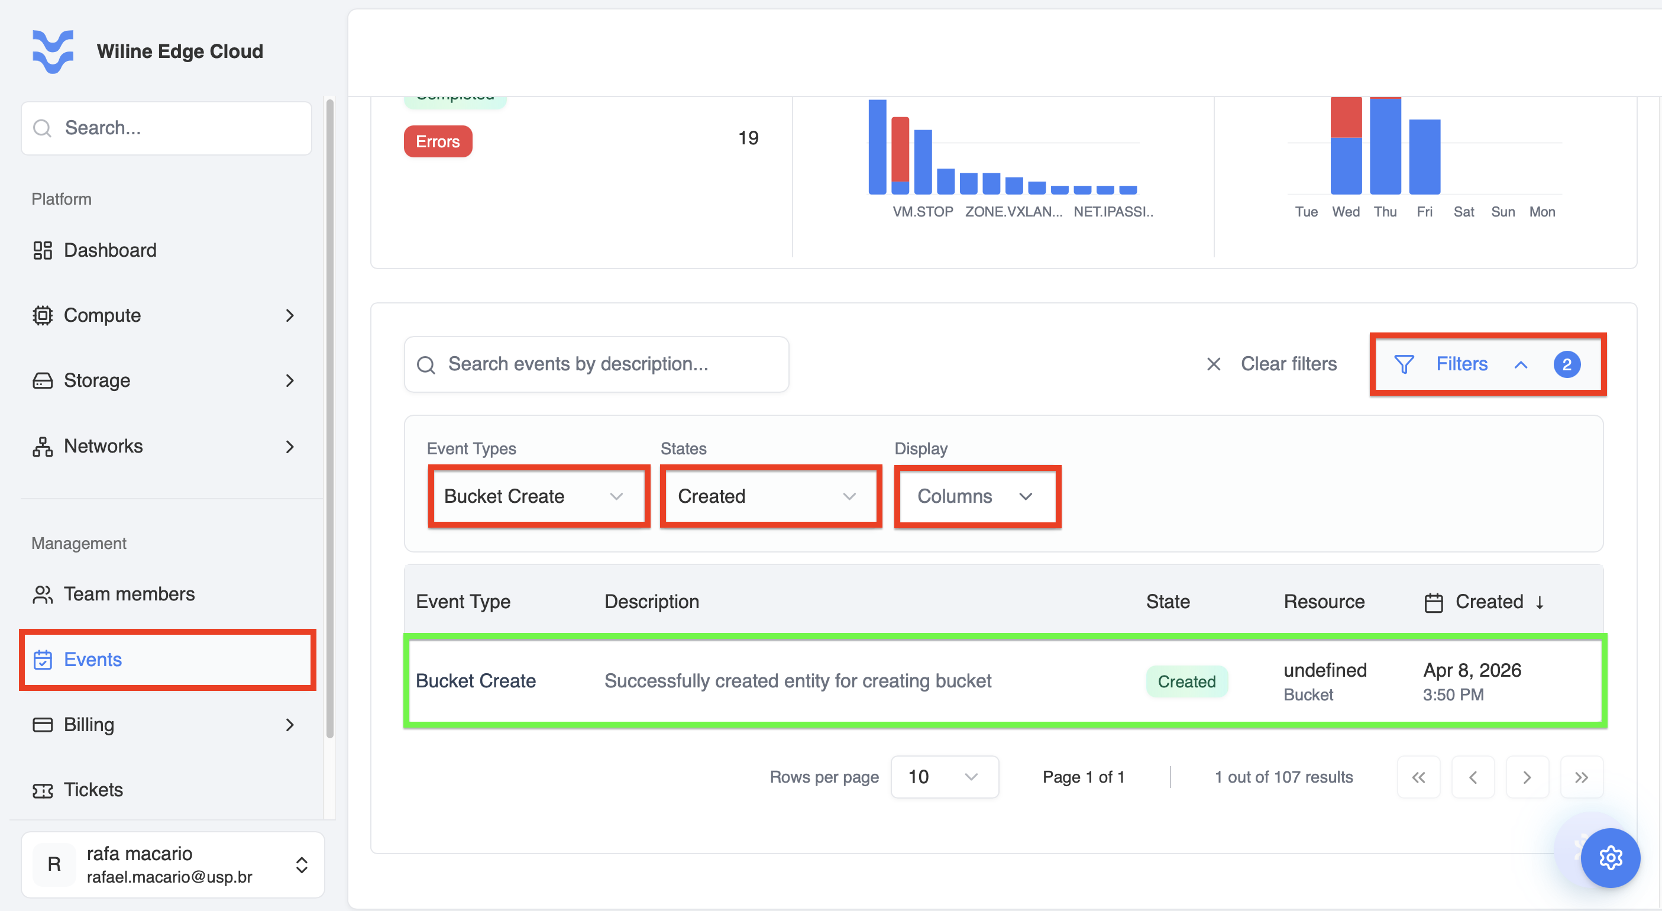The image size is (1662, 911).
Task: Open the Team members page
Action: (166, 594)
